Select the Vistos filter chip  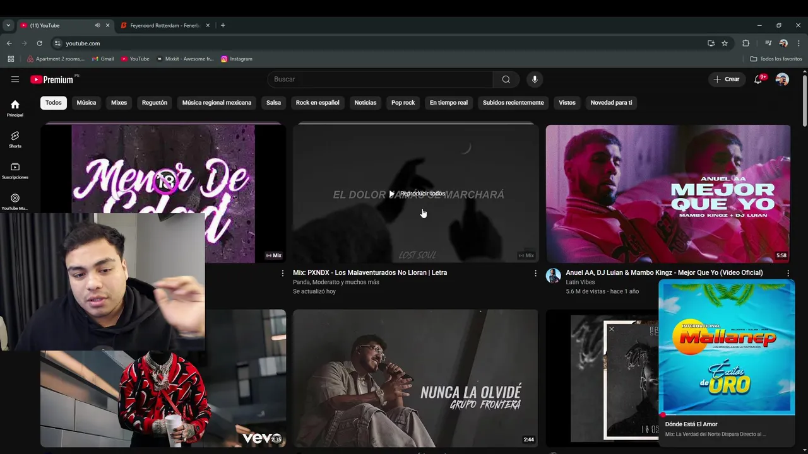click(x=567, y=103)
